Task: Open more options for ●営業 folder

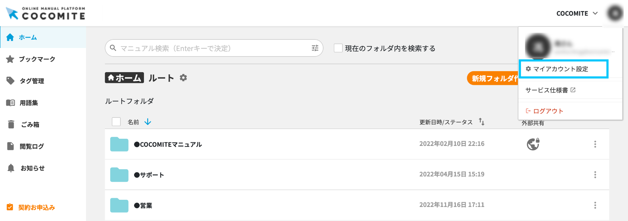Action: tap(595, 205)
